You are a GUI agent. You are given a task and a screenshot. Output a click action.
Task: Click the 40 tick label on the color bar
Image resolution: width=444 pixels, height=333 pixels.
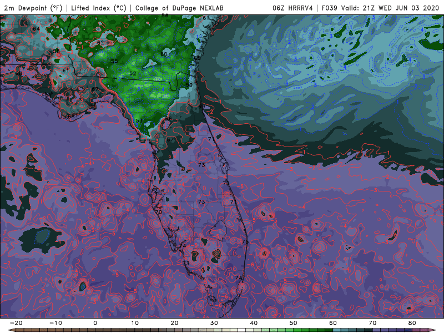(x=254, y=323)
